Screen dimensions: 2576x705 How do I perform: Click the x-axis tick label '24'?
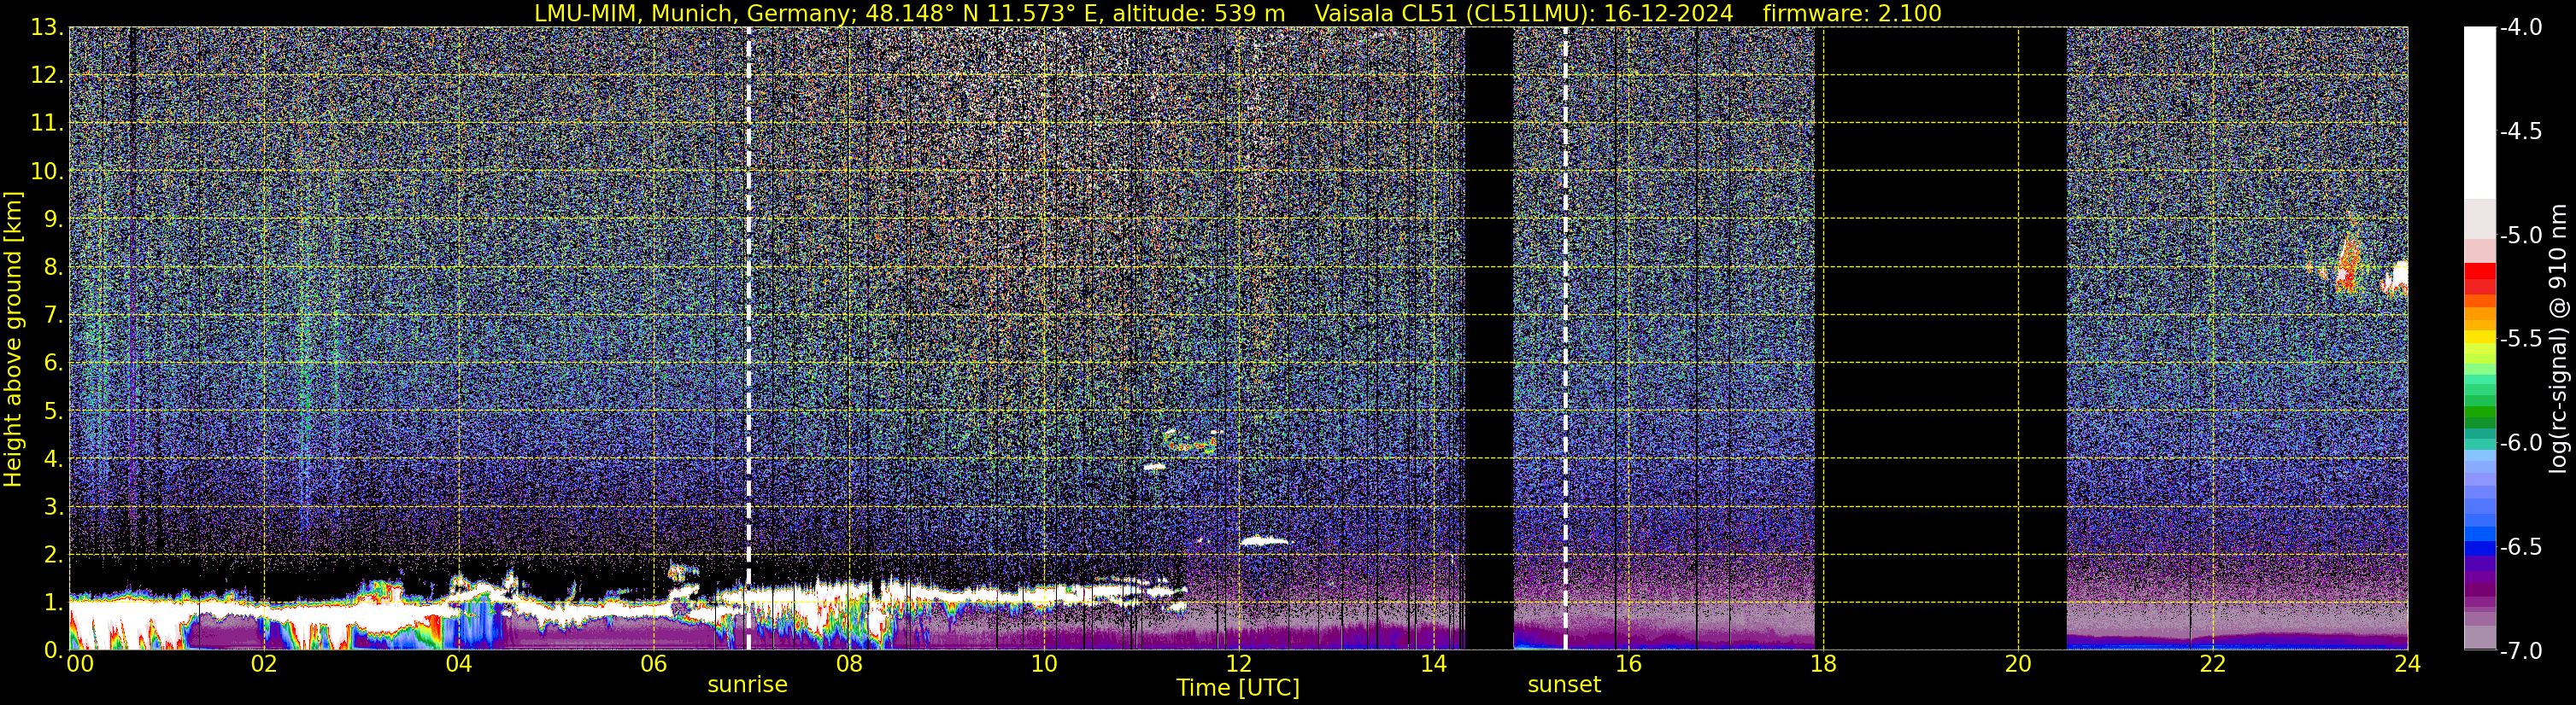point(2407,664)
